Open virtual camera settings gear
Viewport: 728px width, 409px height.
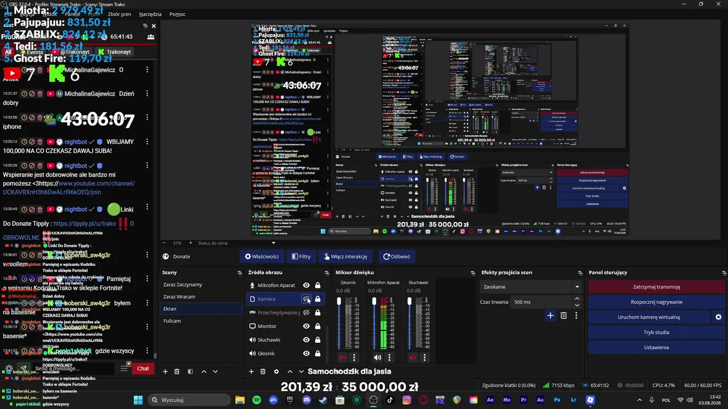pyautogui.click(x=718, y=317)
